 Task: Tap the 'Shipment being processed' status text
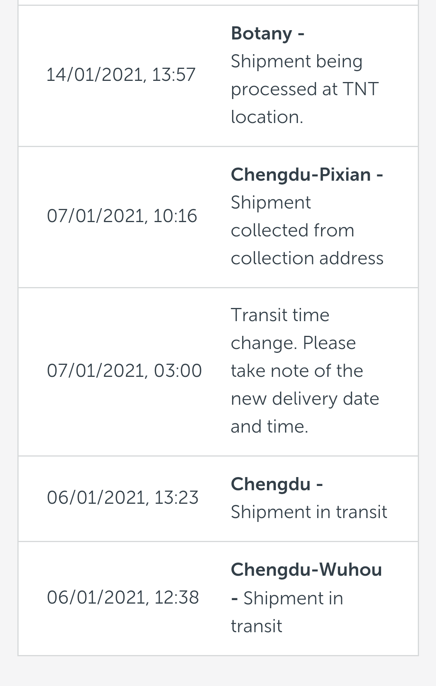[x=296, y=62]
